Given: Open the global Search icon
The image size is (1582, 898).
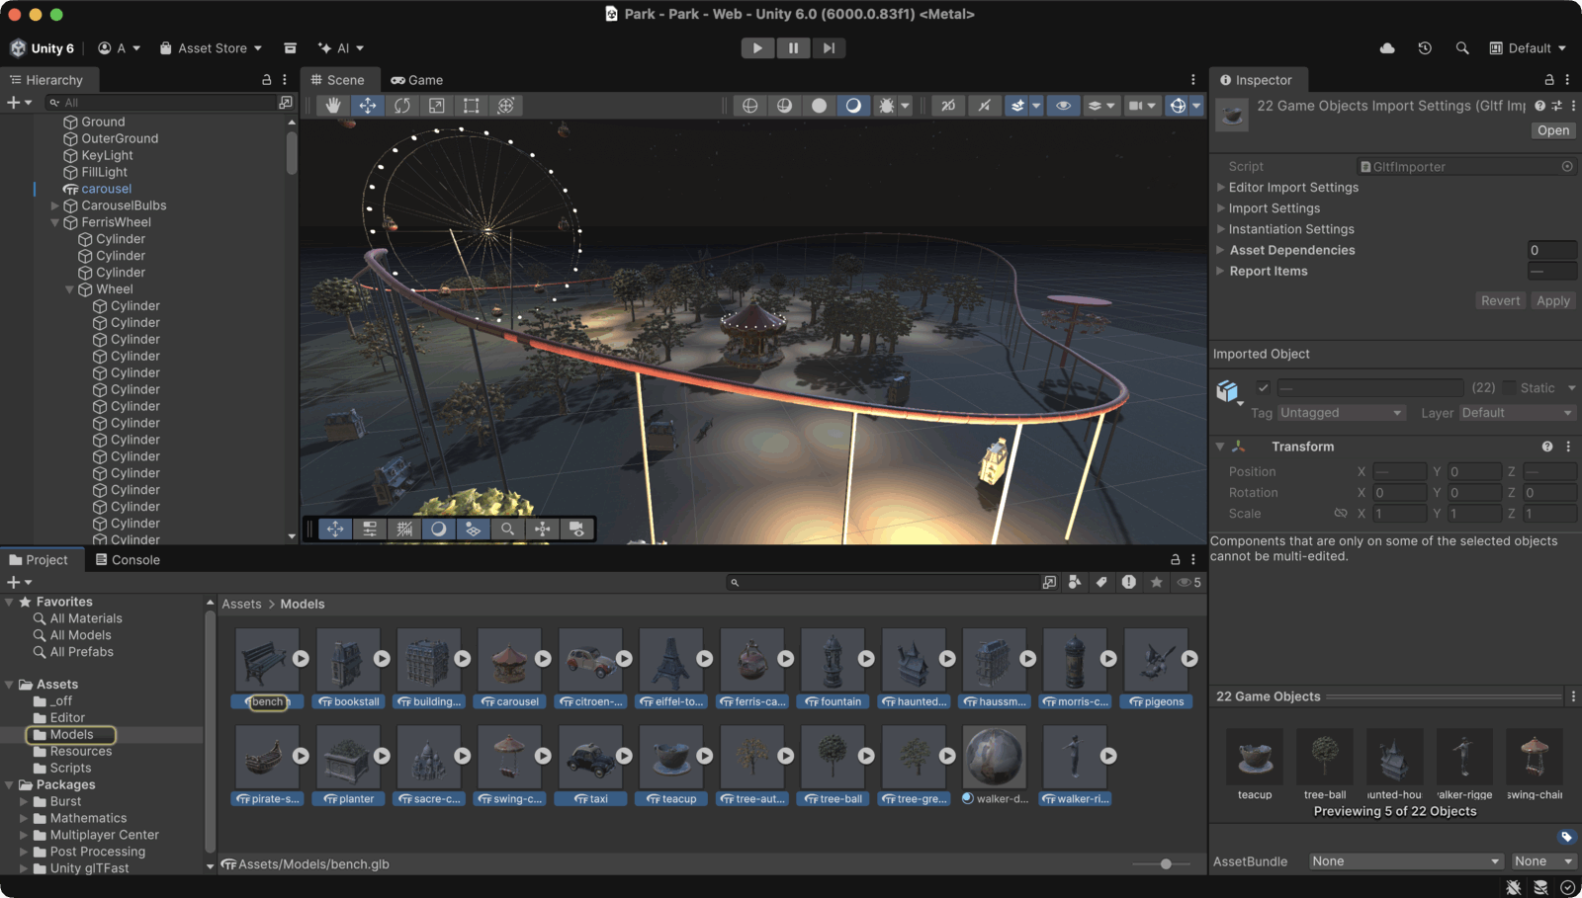Looking at the screenshot, I should pos(1462,48).
